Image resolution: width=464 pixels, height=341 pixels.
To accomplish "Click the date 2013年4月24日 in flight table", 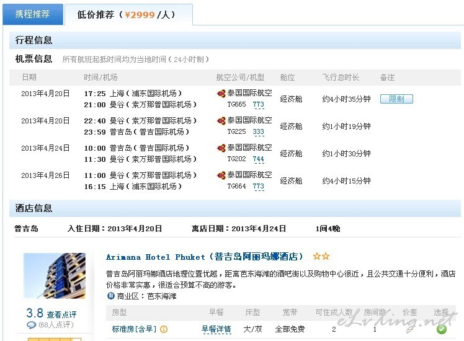I will (x=45, y=148).
